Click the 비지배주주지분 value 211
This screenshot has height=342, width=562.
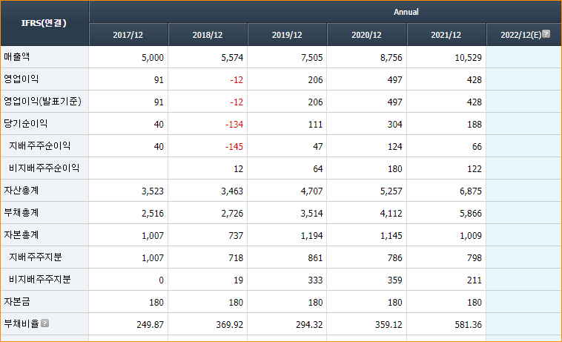(475, 280)
